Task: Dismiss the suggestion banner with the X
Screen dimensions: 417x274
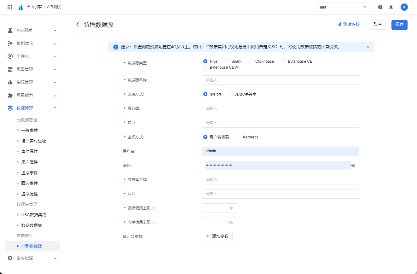Action: point(368,47)
